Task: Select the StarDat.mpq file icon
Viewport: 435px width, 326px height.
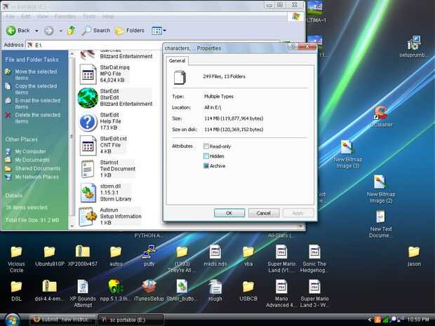Action: [x=88, y=74]
